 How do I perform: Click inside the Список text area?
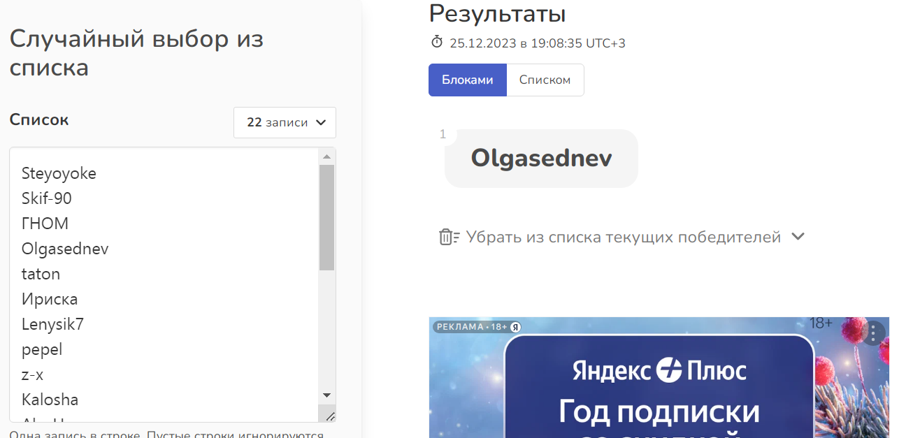[x=164, y=284]
